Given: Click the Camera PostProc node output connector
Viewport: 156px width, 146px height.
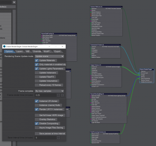Looking at the screenshot, I should tap(119, 134).
